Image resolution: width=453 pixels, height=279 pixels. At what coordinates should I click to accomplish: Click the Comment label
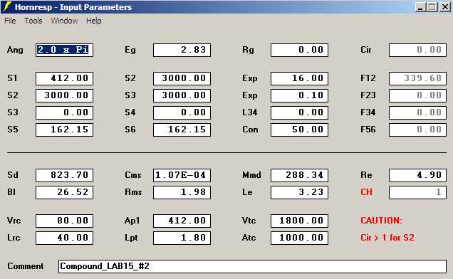coord(26,266)
